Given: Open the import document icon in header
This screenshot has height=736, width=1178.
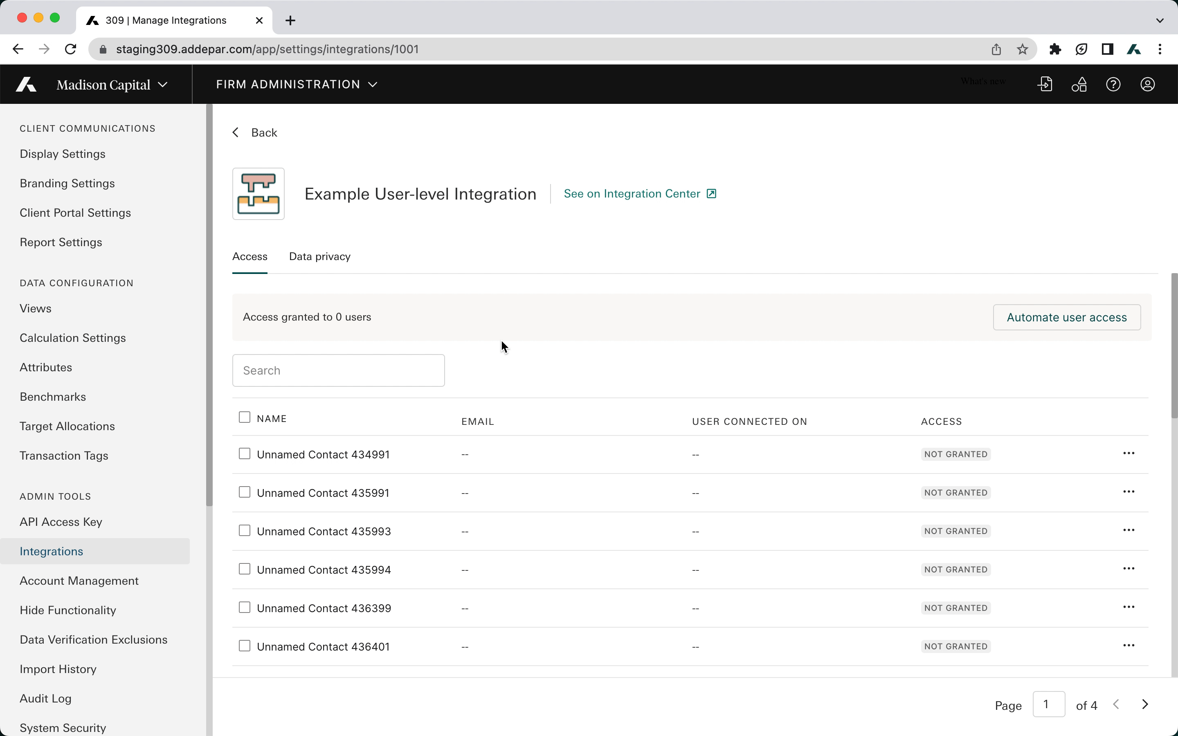Looking at the screenshot, I should (1045, 85).
